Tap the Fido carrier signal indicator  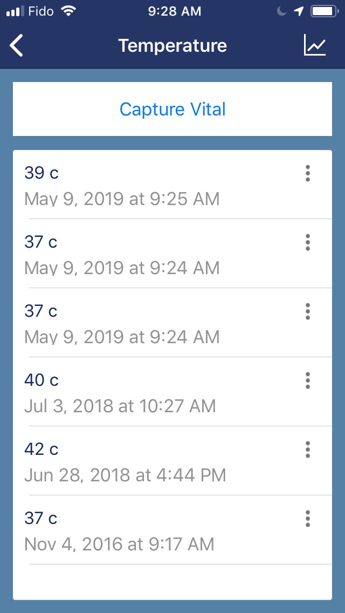tap(30, 11)
